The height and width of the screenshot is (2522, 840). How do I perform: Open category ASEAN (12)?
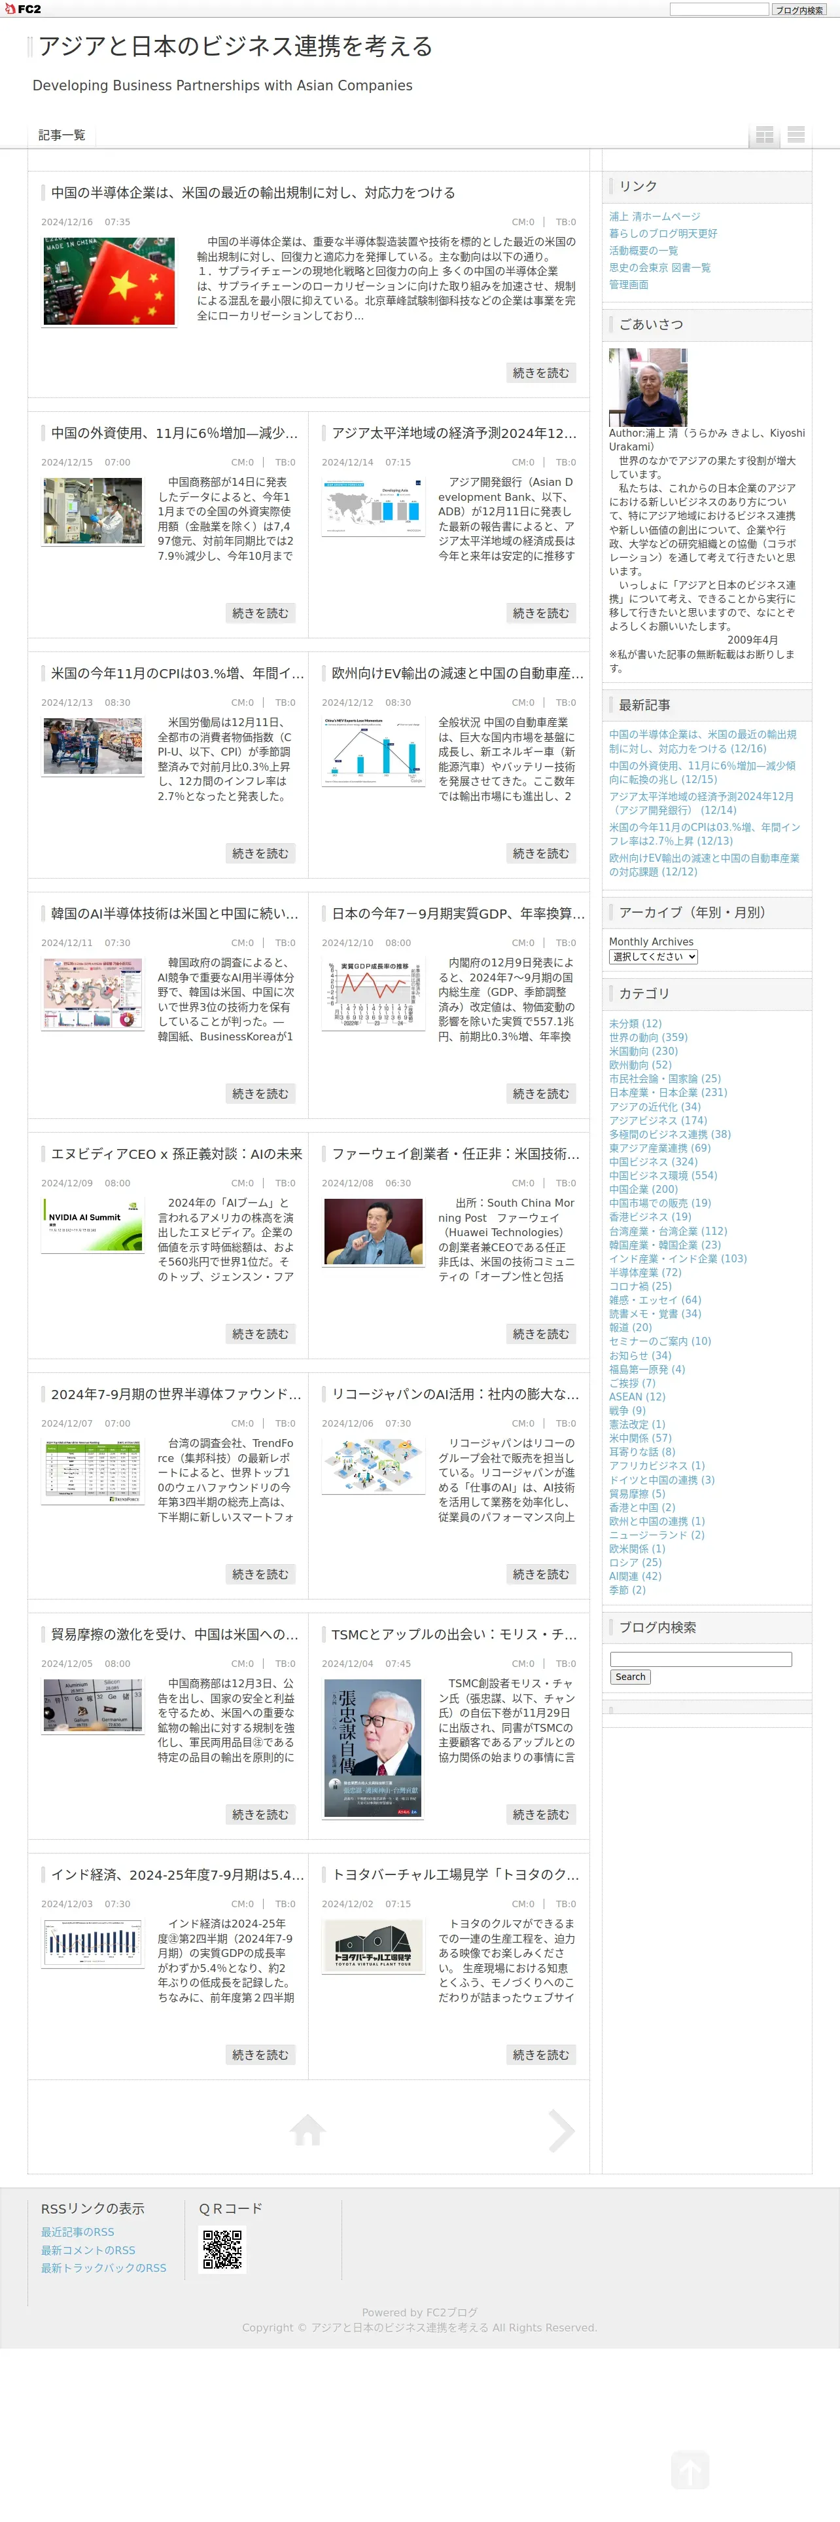coord(638,1397)
